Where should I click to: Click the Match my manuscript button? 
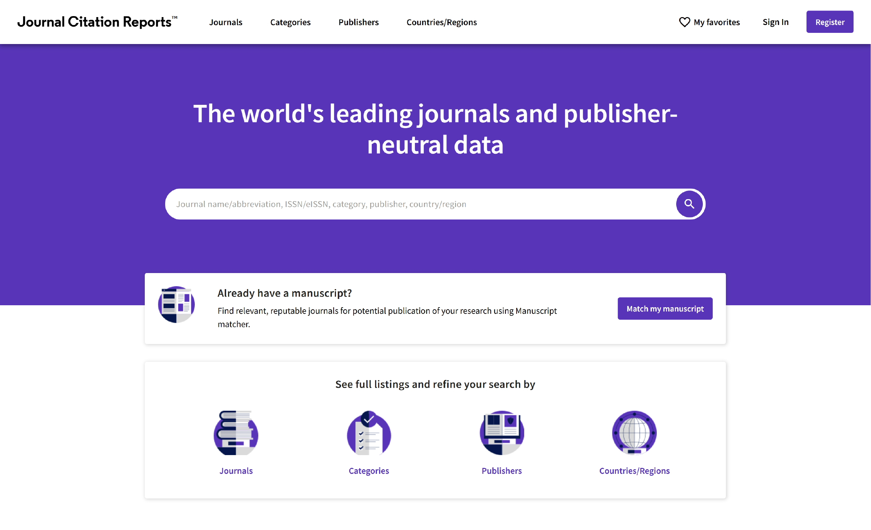[x=665, y=309]
